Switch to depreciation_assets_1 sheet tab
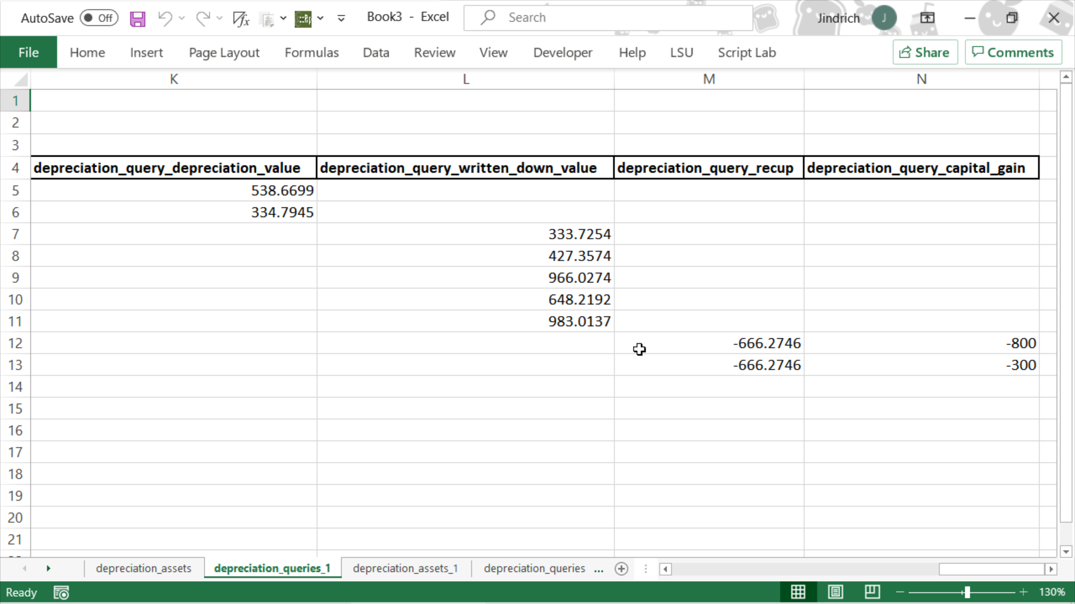This screenshot has height=604, width=1075. coord(405,568)
